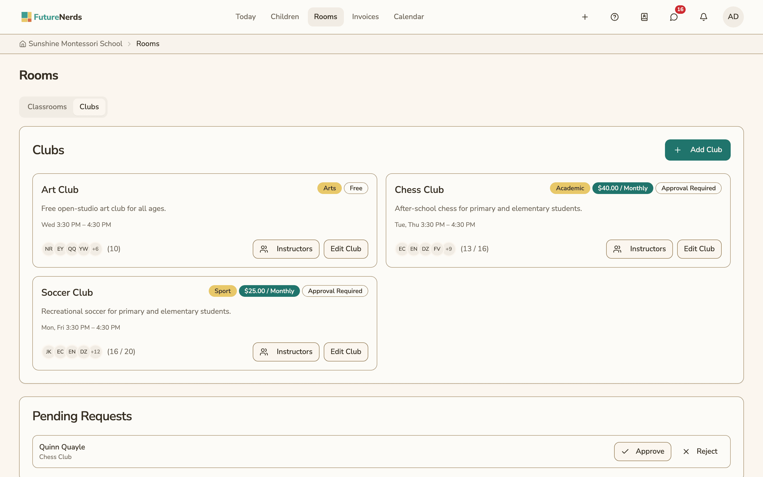Click Soccer Club's Approval Required badge
Viewport: 763px width, 477px height.
335,291
